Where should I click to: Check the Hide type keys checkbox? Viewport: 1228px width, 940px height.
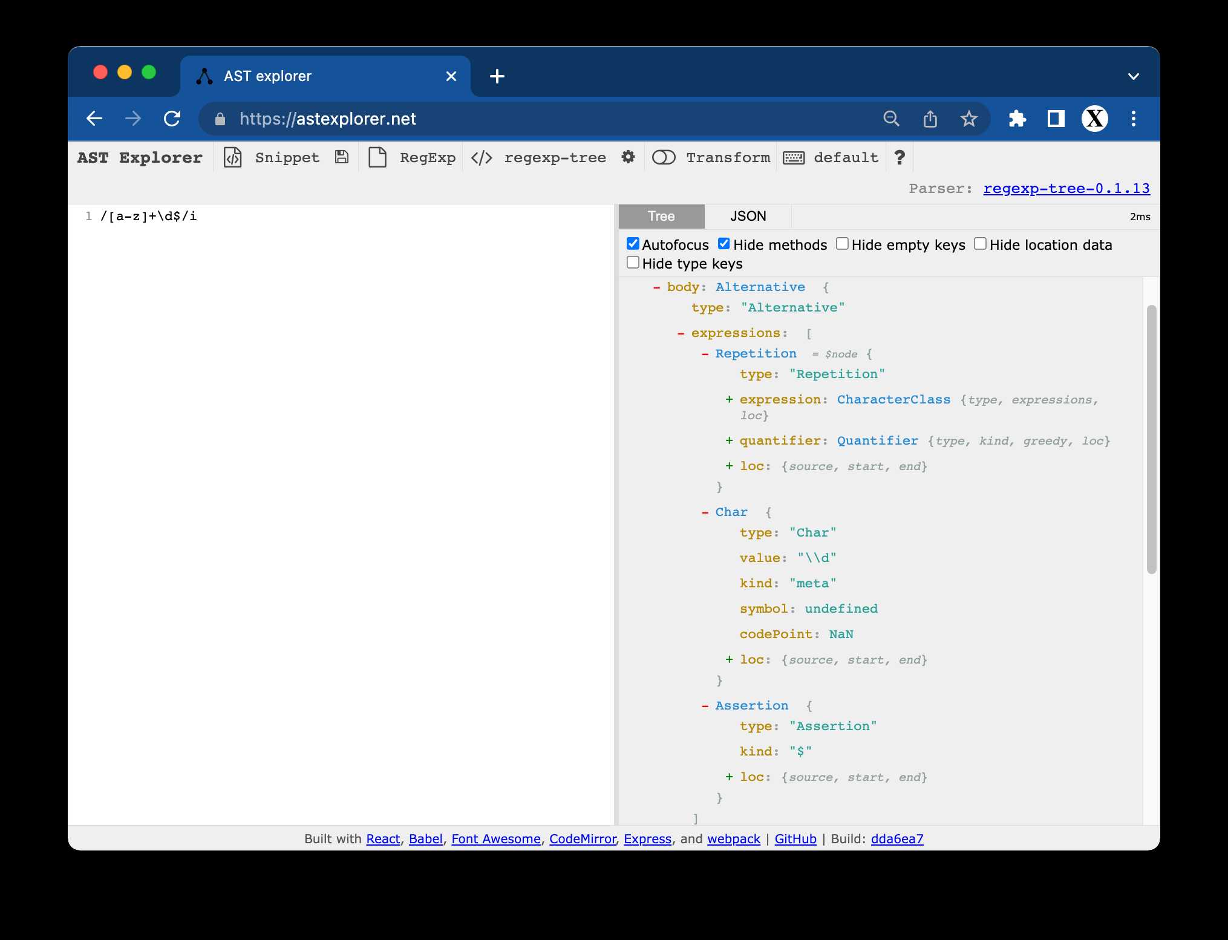633,263
